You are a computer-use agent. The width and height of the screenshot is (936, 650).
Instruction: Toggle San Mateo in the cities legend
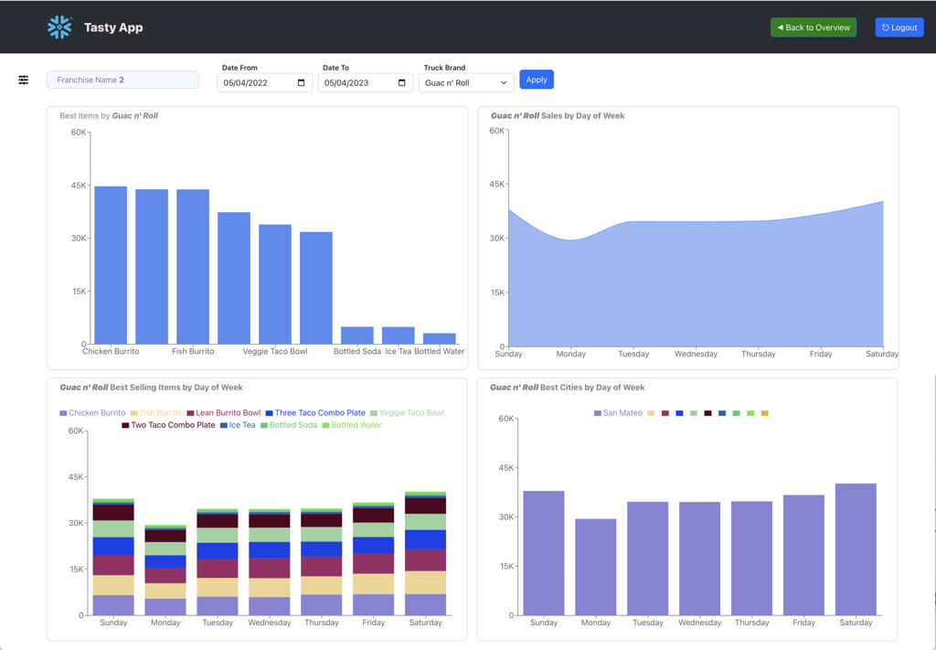coord(618,413)
